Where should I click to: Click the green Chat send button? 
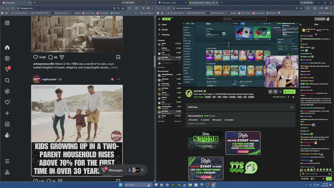pos(329,179)
